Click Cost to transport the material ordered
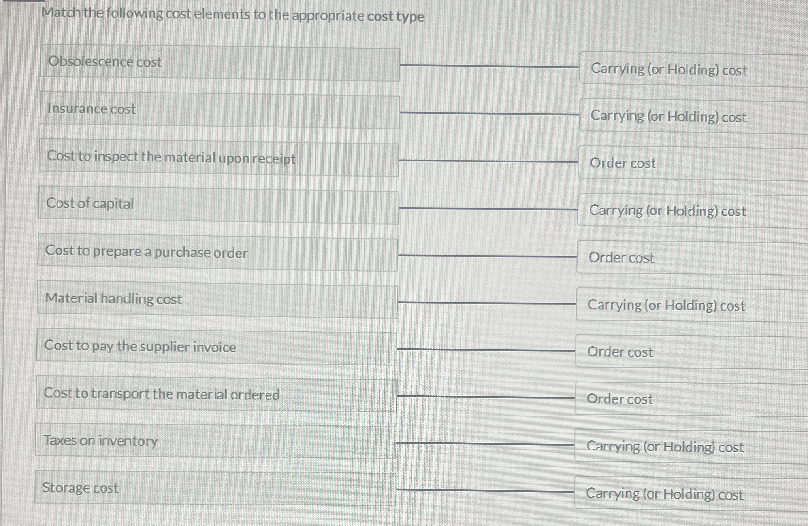This screenshot has width=808, height=526. [217, 394]
